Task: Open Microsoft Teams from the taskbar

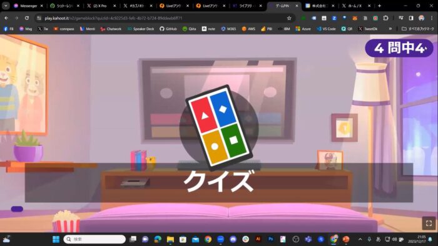Action: (308, 239)
